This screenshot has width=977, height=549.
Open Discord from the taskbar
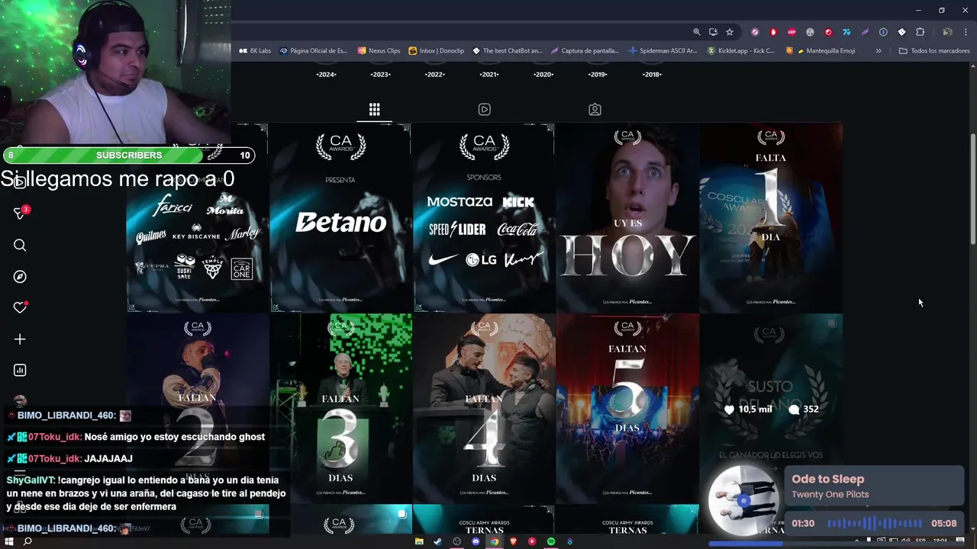(x=476, y=541)
